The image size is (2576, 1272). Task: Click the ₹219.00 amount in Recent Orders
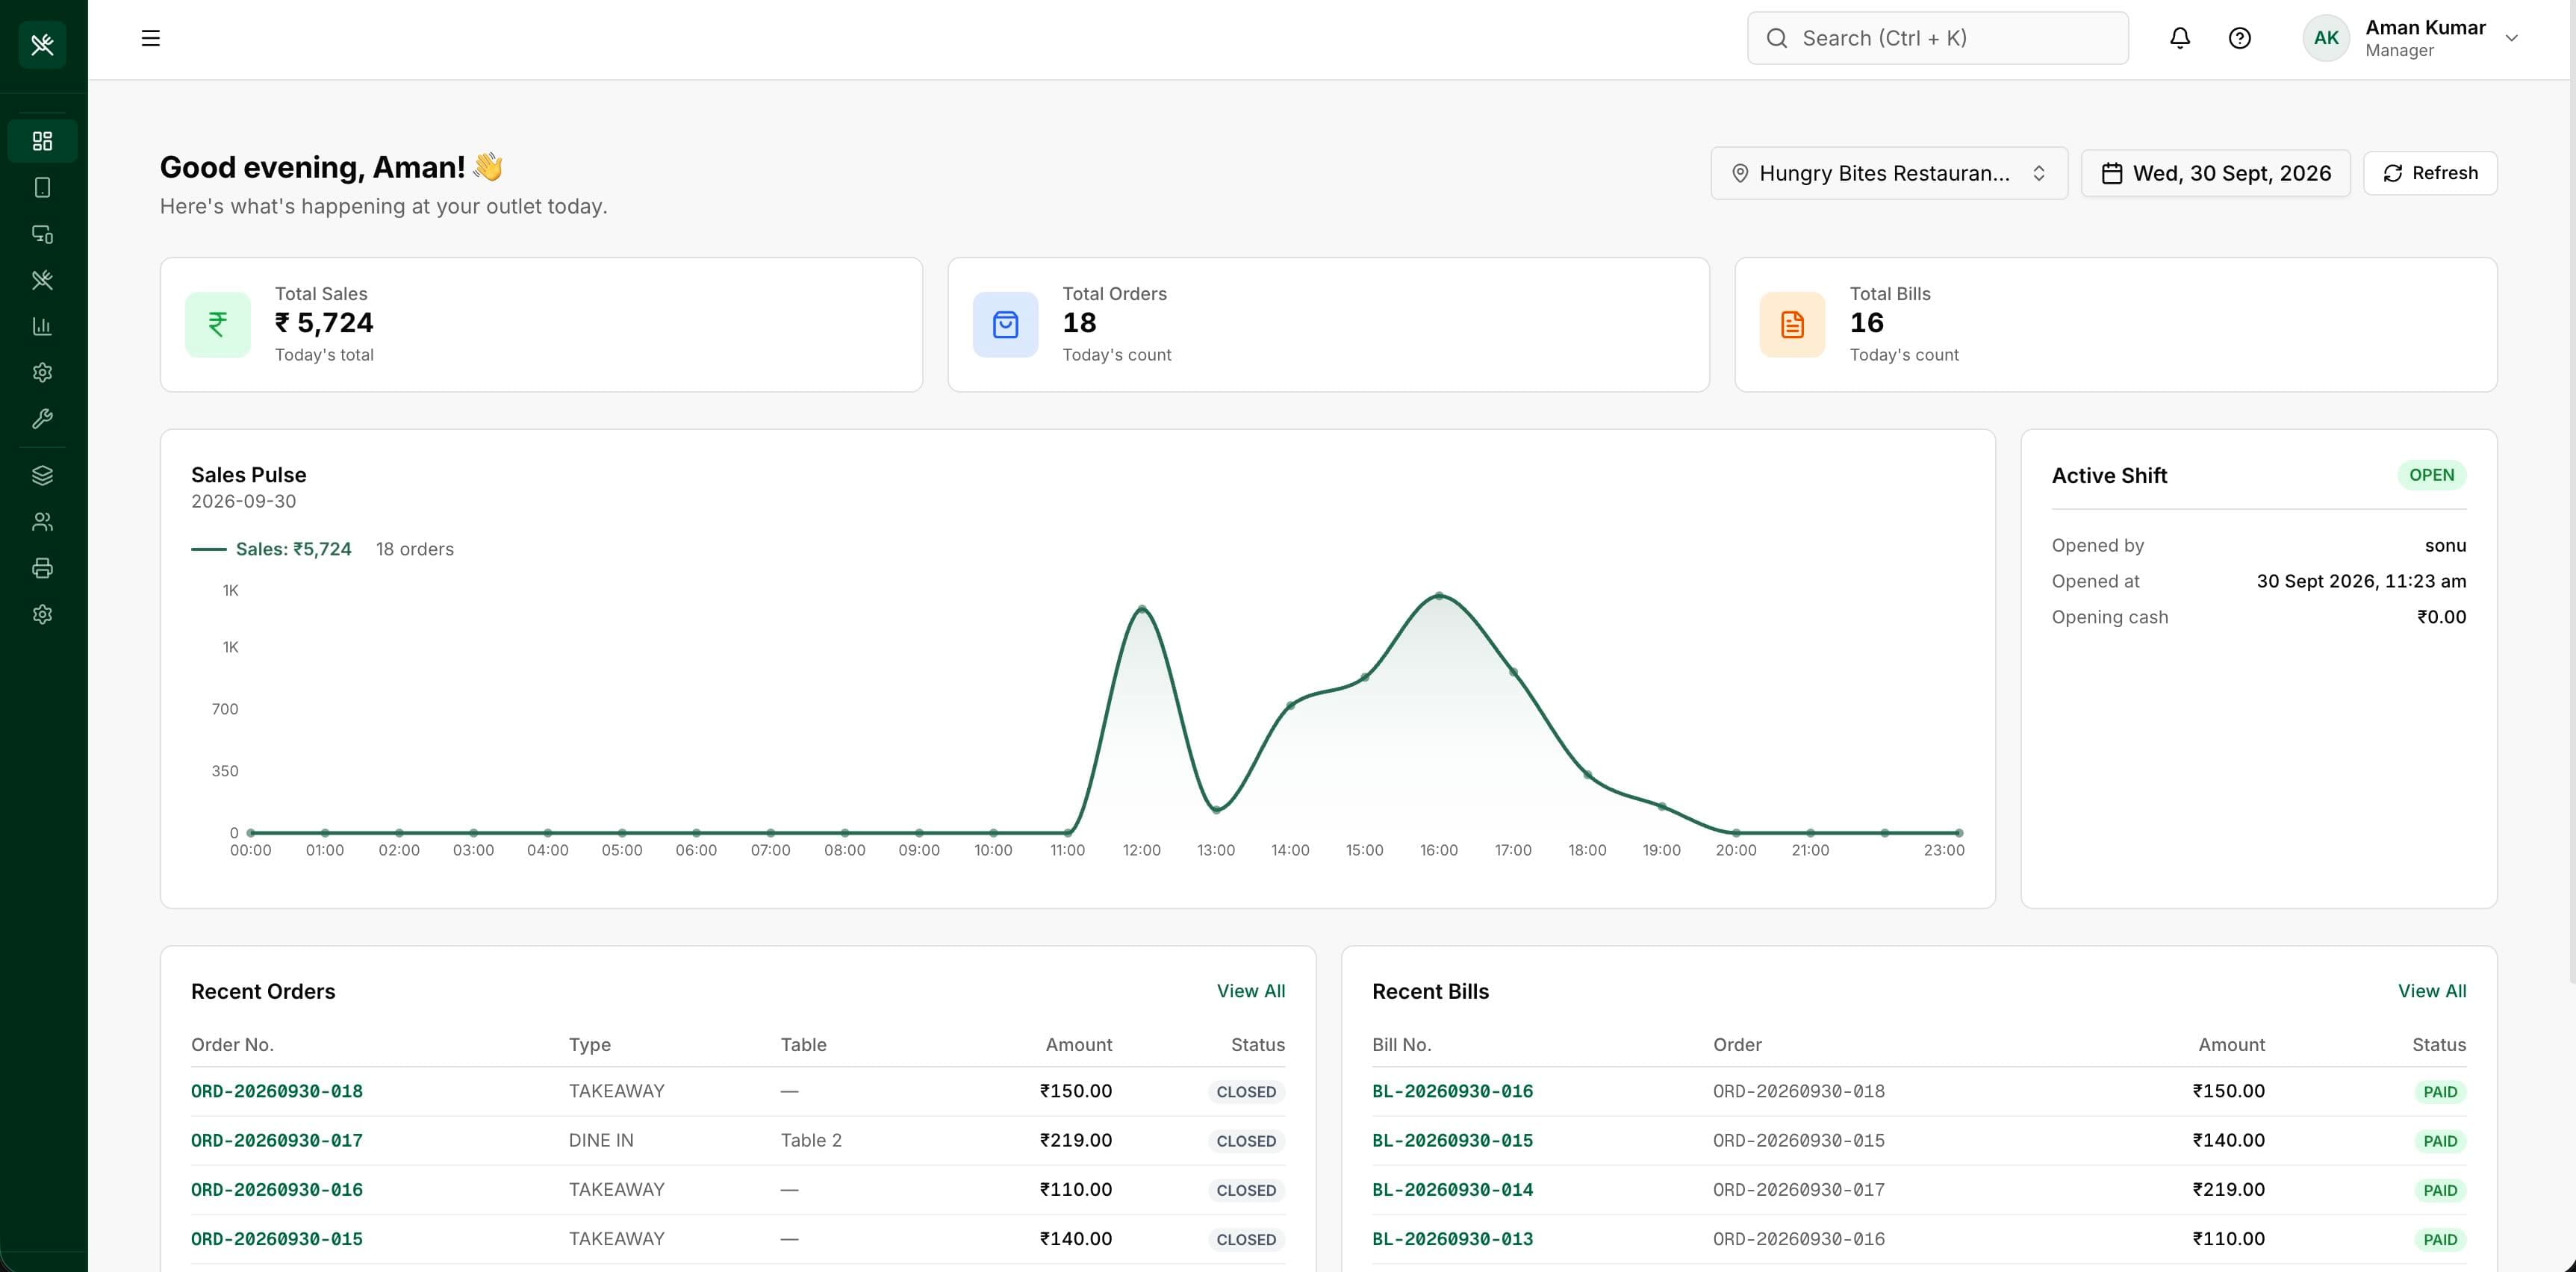[1076, 1140]
